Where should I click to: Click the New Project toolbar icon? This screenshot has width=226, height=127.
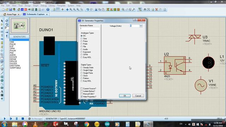coord(3,10)
